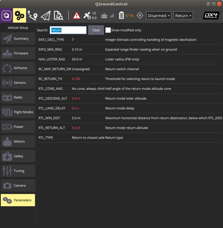Open the Airframe setup page
This screenshot has height=228, width=223.
tap(18, 68)
